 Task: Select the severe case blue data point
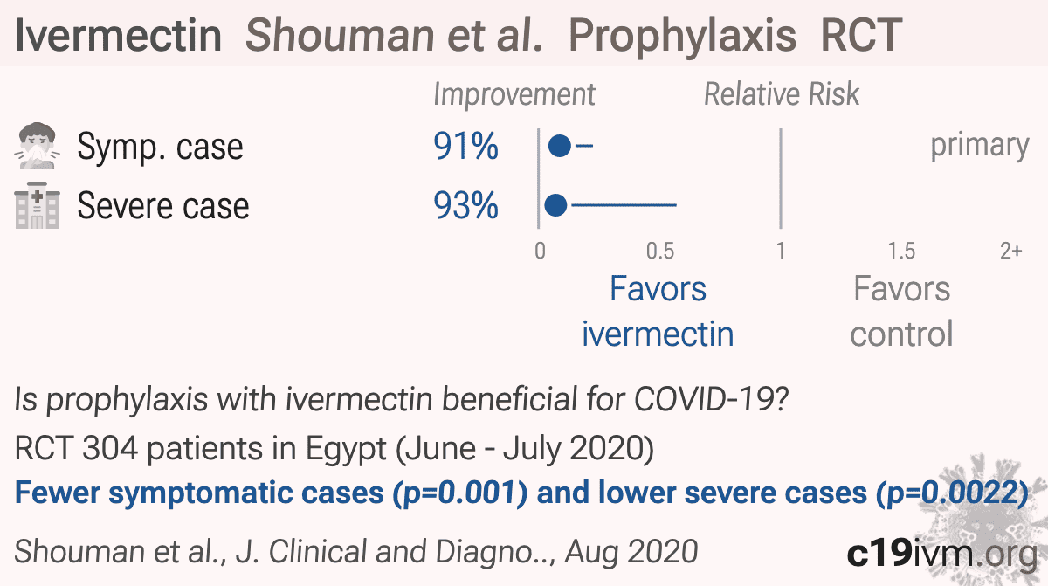pyautogui.click(x=556, y=206)
